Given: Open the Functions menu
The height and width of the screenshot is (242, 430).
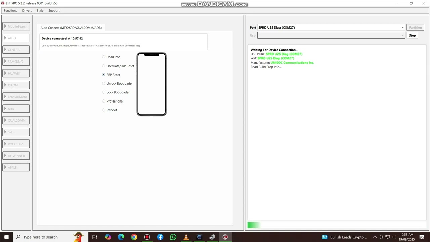Looking at the screenshot, I should 10,11.
